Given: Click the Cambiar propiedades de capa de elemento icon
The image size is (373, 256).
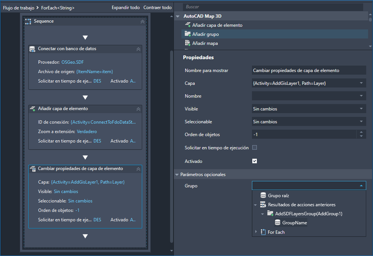Looking at the screenshot, I should pyautogui.click(x=32, y=169).
